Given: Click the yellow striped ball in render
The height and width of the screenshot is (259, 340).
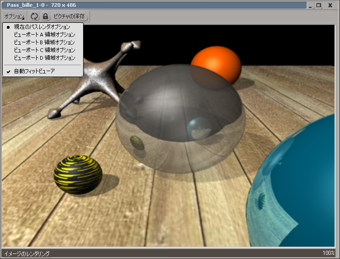Looking at the screenshot, I should pos(78,174).
